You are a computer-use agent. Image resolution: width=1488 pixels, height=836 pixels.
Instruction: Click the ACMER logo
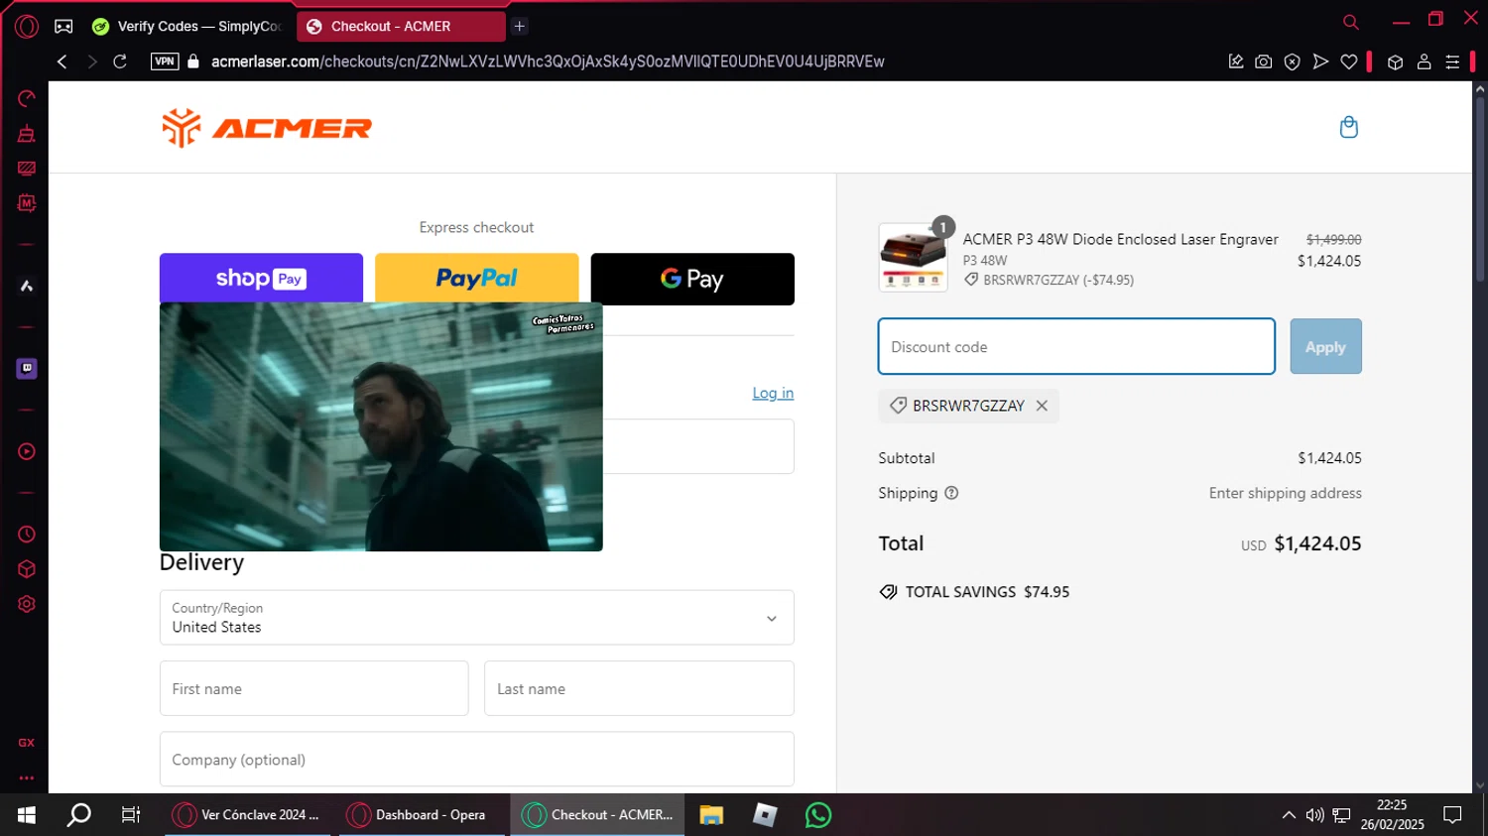267,128
